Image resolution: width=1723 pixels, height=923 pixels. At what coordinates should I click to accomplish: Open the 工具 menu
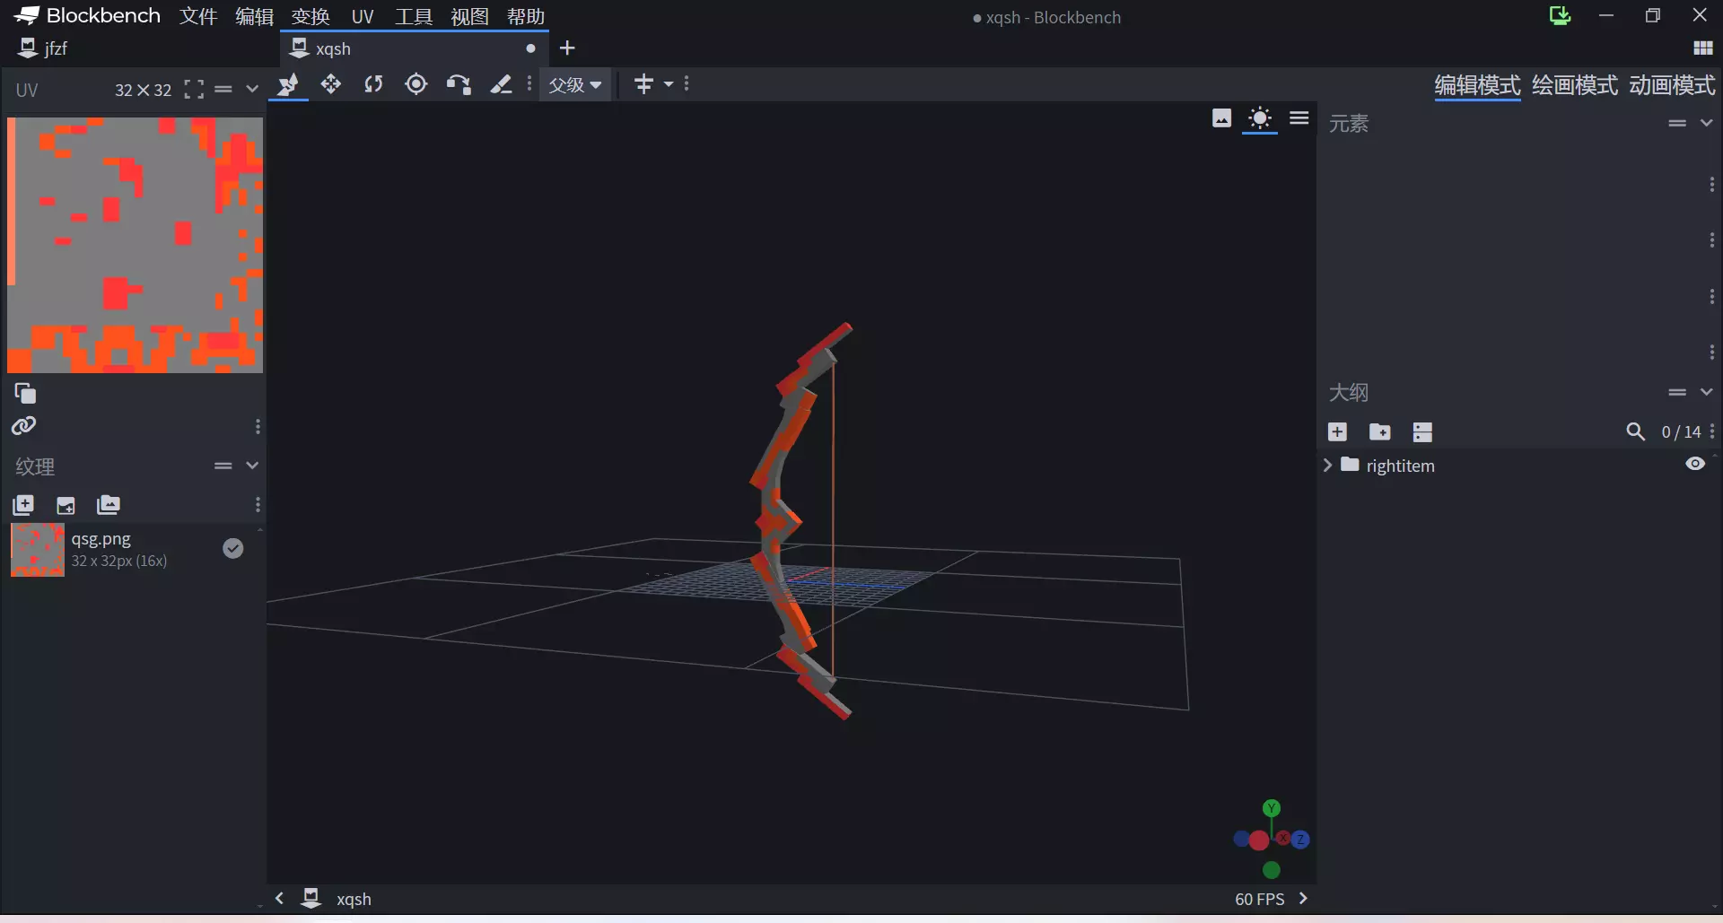pos(414,16)
